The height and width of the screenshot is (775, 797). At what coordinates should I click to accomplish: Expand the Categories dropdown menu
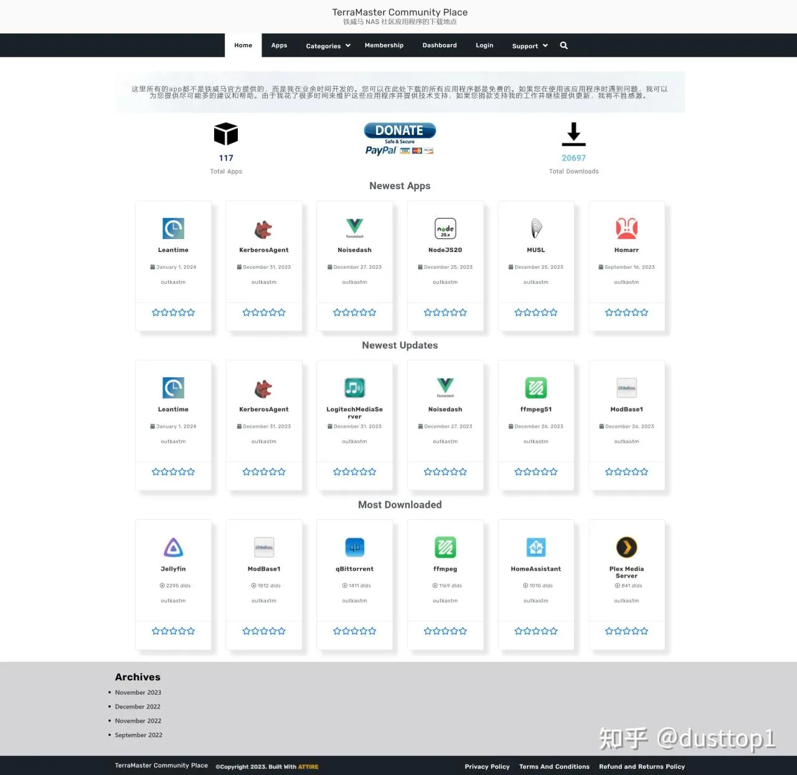[x=328, y=46]
